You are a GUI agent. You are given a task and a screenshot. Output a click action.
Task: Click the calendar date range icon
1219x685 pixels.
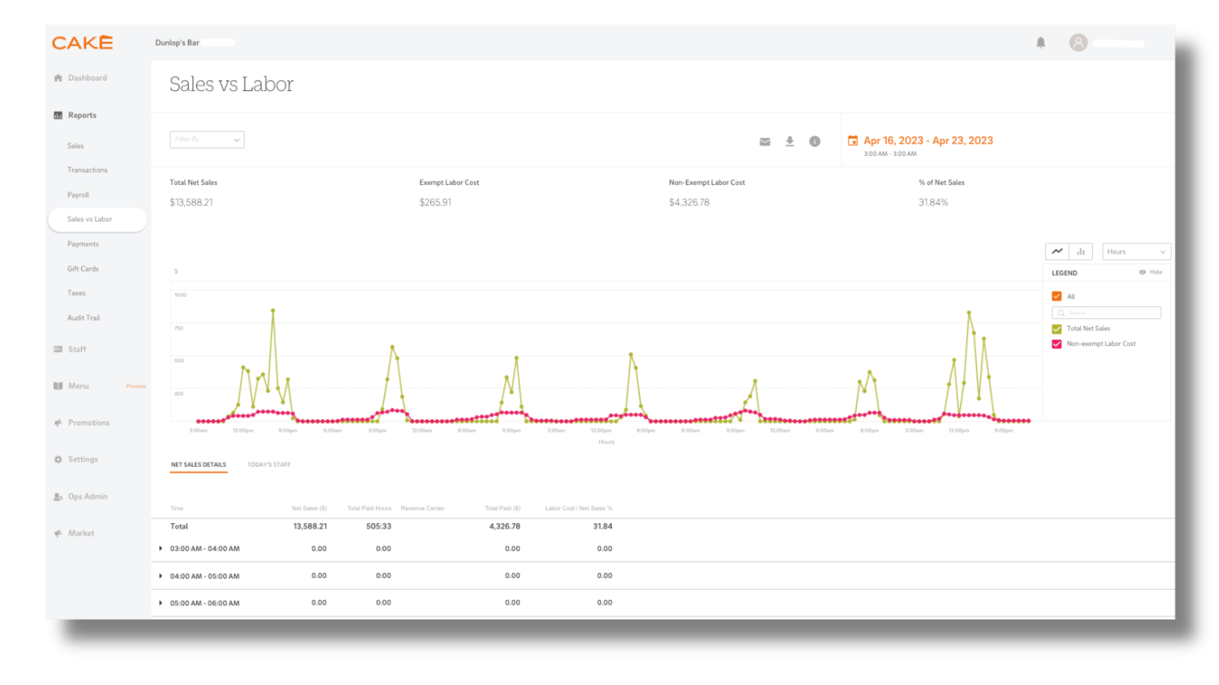pos(852,140)
